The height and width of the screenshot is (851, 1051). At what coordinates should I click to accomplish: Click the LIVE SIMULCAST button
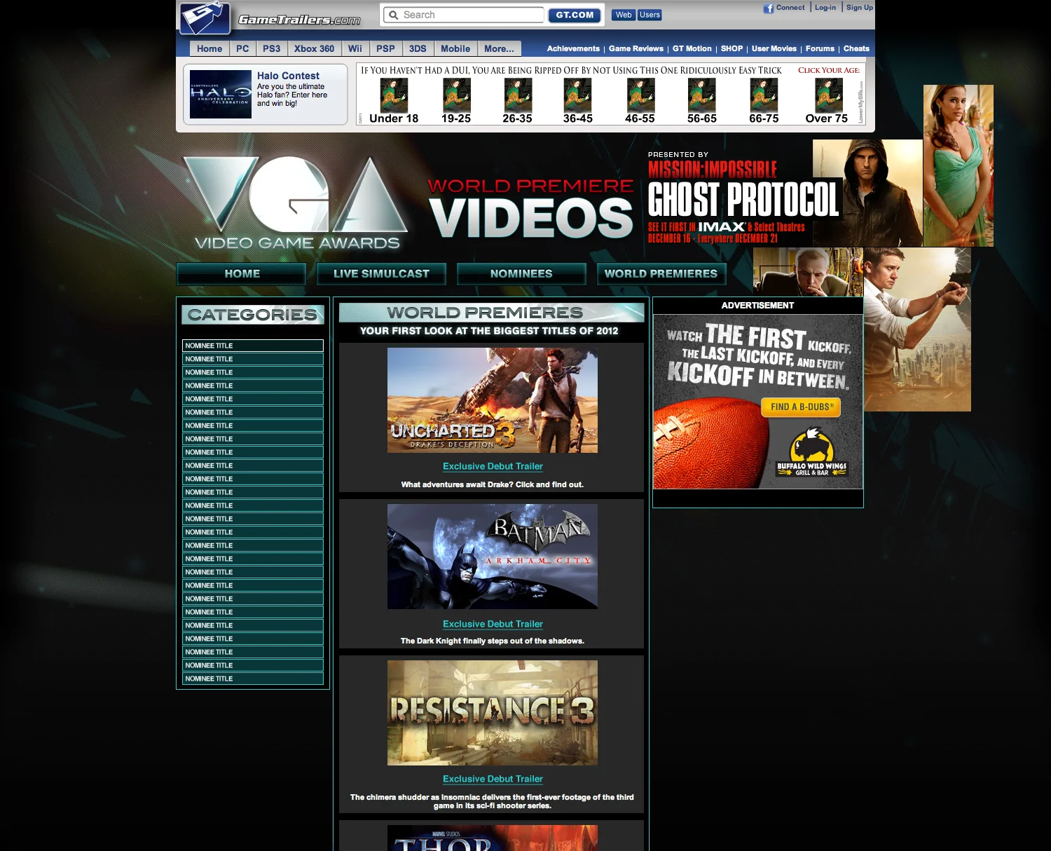coord(381,273)
